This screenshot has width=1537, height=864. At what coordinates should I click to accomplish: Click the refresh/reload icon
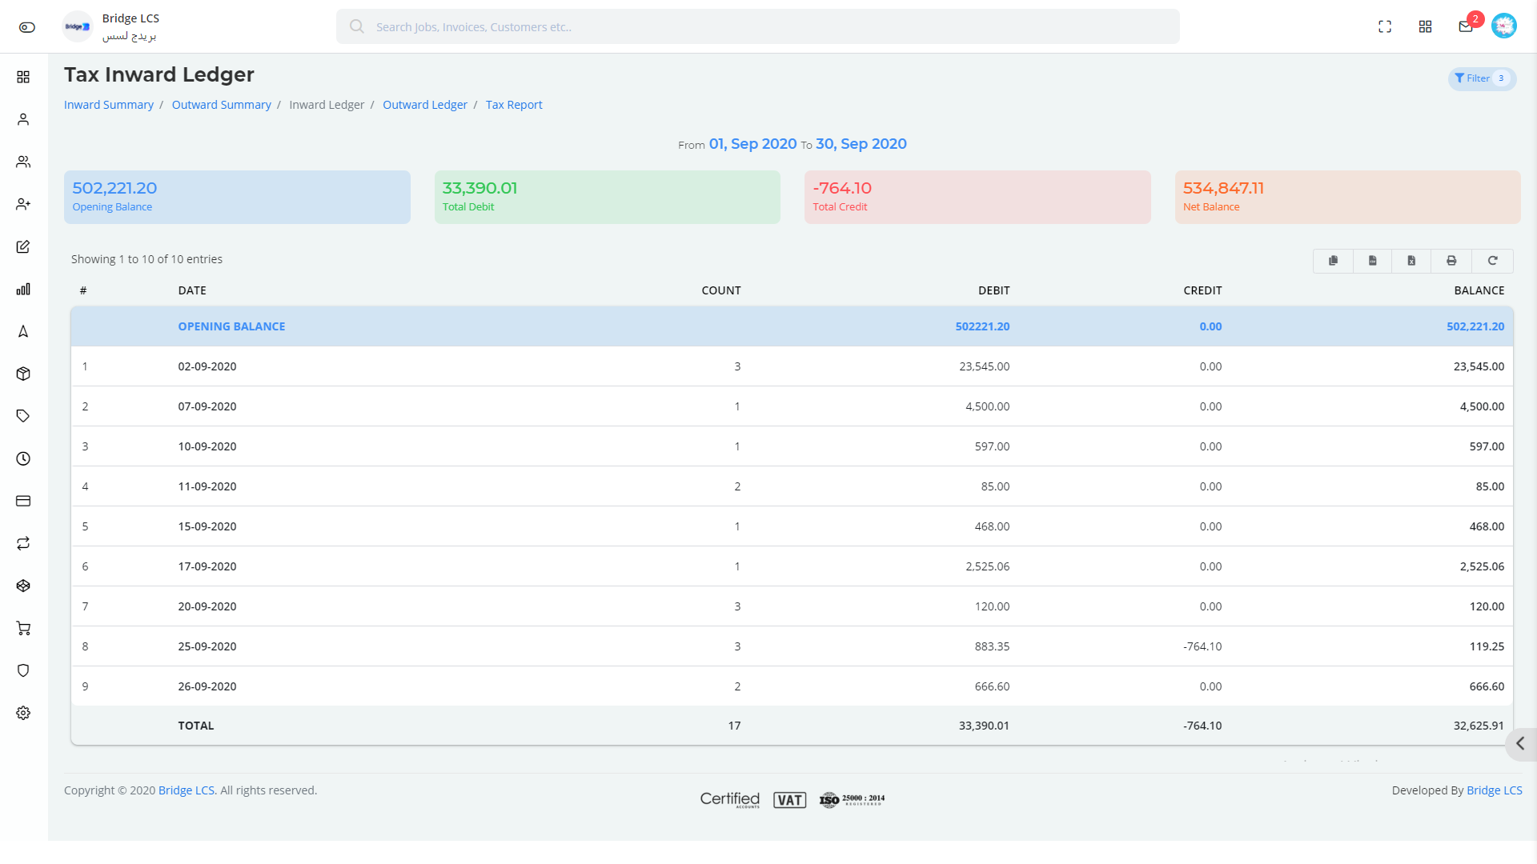click(x=1493, y=261)
